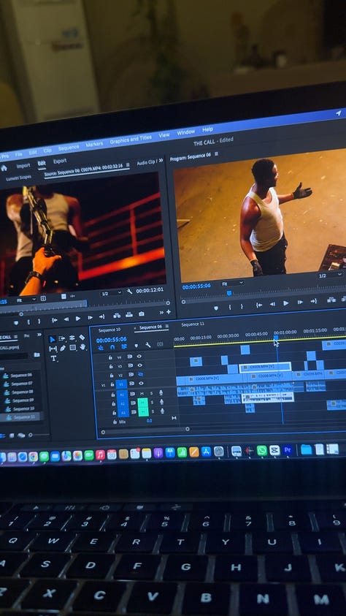This screenshot has height=616, width=346.
Task: Open Program Sequence 06 panel menu
Action: pyautogui.click(x=216, y=154)
